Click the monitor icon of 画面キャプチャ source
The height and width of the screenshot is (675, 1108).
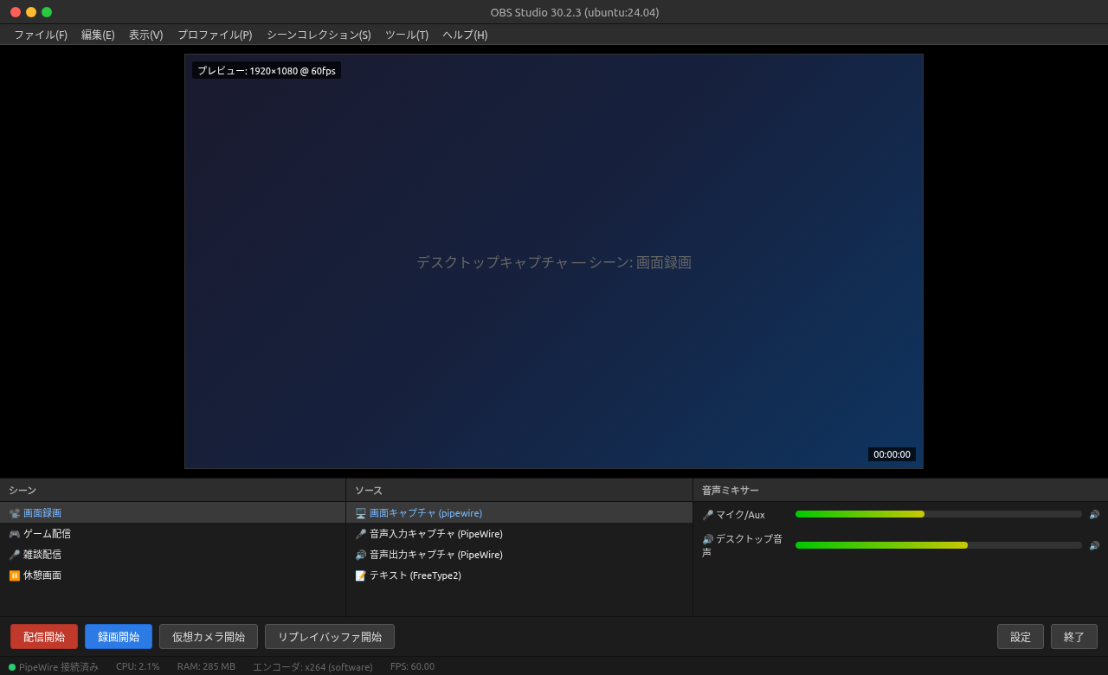pos(360,513)
